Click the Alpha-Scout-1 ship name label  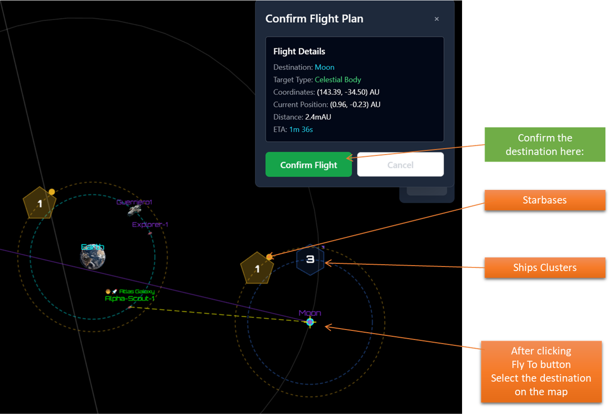tap(130, 299)
